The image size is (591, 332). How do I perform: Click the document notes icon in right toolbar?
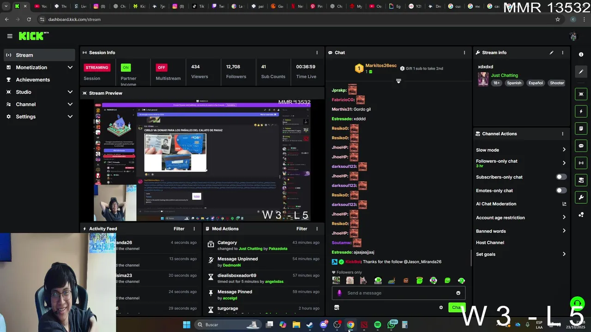(581, 128)
